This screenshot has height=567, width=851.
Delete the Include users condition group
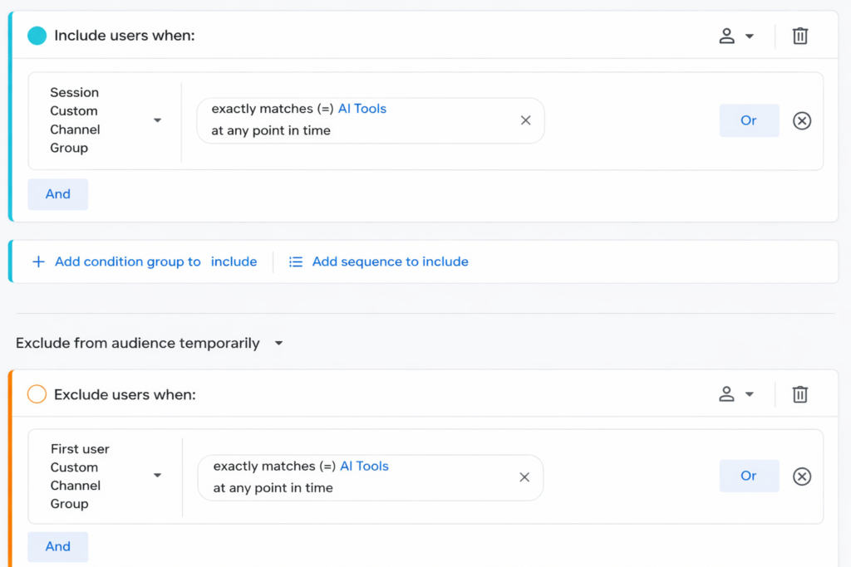[799, 36]
